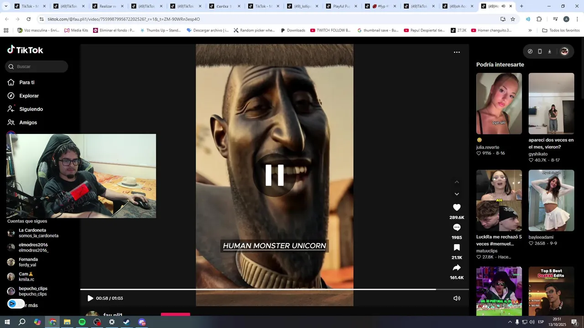The height and width of the screenshot is (328, 584).
Task: Like the video via the heart icon
Action: (x=457, y=207)
